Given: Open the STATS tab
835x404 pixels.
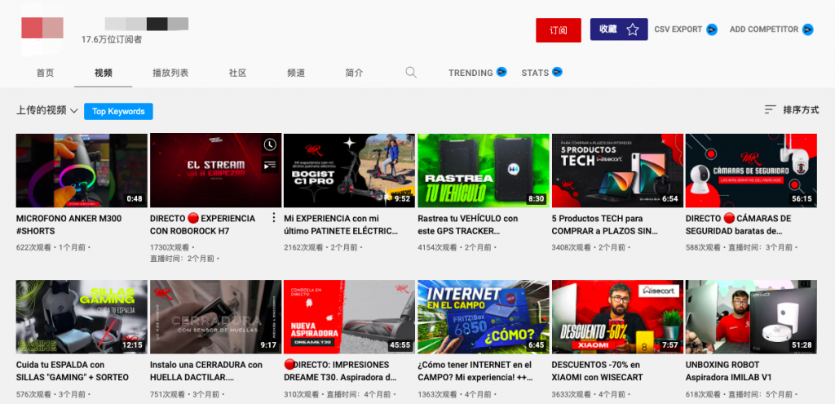Looking at the screenshot, I should (541, 73).
